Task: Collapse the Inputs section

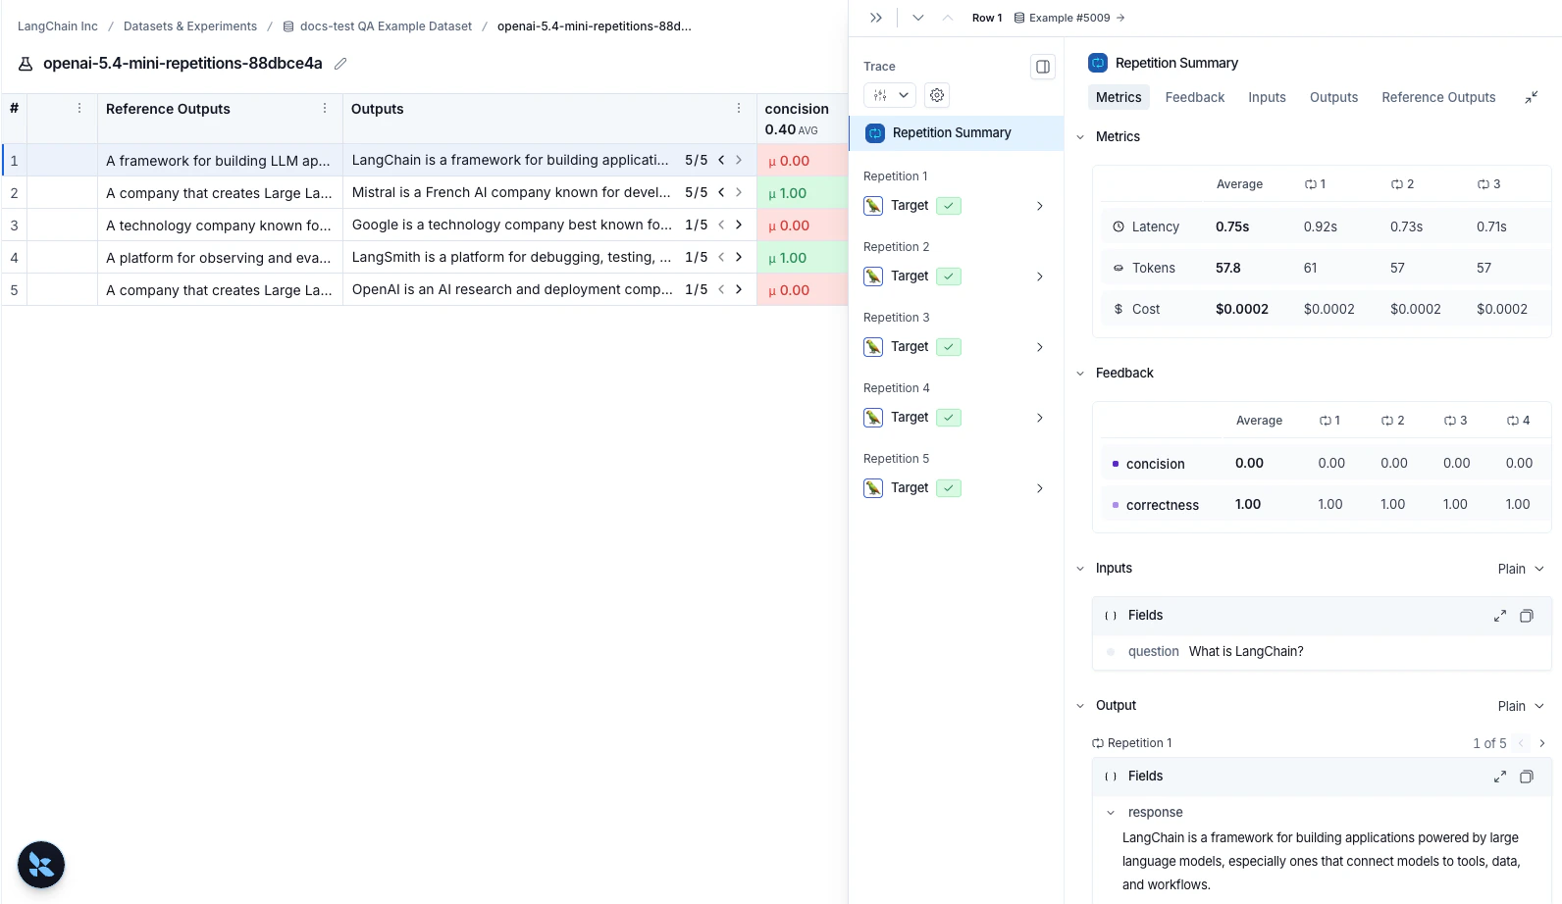Action: coord(1080,569)
